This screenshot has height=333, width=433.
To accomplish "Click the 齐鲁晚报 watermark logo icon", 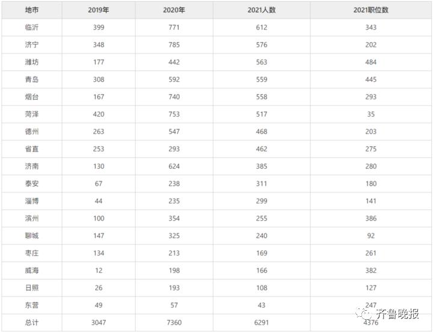I will click(364, 313).
